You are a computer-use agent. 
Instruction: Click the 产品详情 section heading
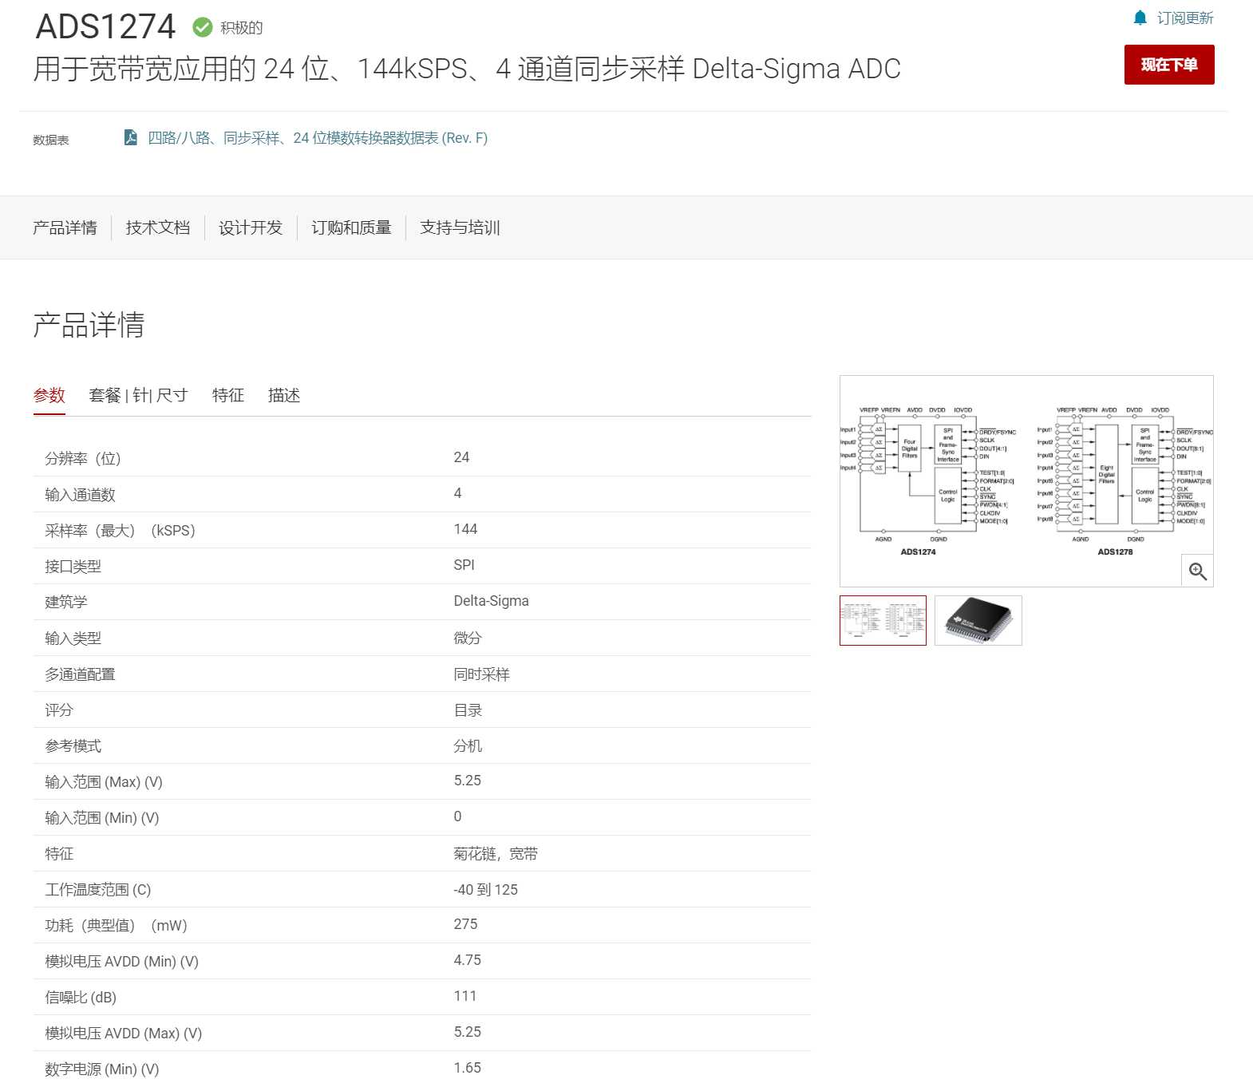pyautogui.click(x=89, y=325)
